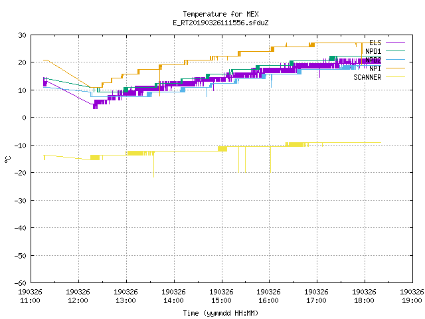The image size is (425, 319).
Task: Click the chart title 'Temperature for MEX'
Action: [220, 14]
